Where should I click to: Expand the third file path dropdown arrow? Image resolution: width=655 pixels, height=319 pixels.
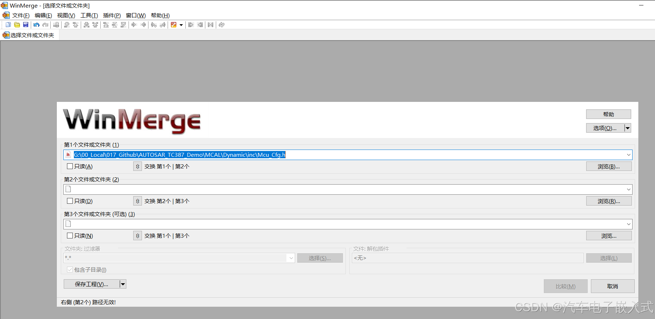click(x=629, y=224)
